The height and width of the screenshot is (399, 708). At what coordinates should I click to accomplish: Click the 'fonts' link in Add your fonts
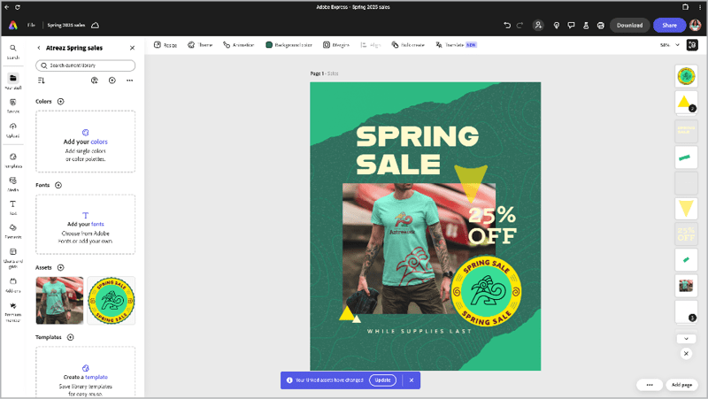[x=97, y=224]
